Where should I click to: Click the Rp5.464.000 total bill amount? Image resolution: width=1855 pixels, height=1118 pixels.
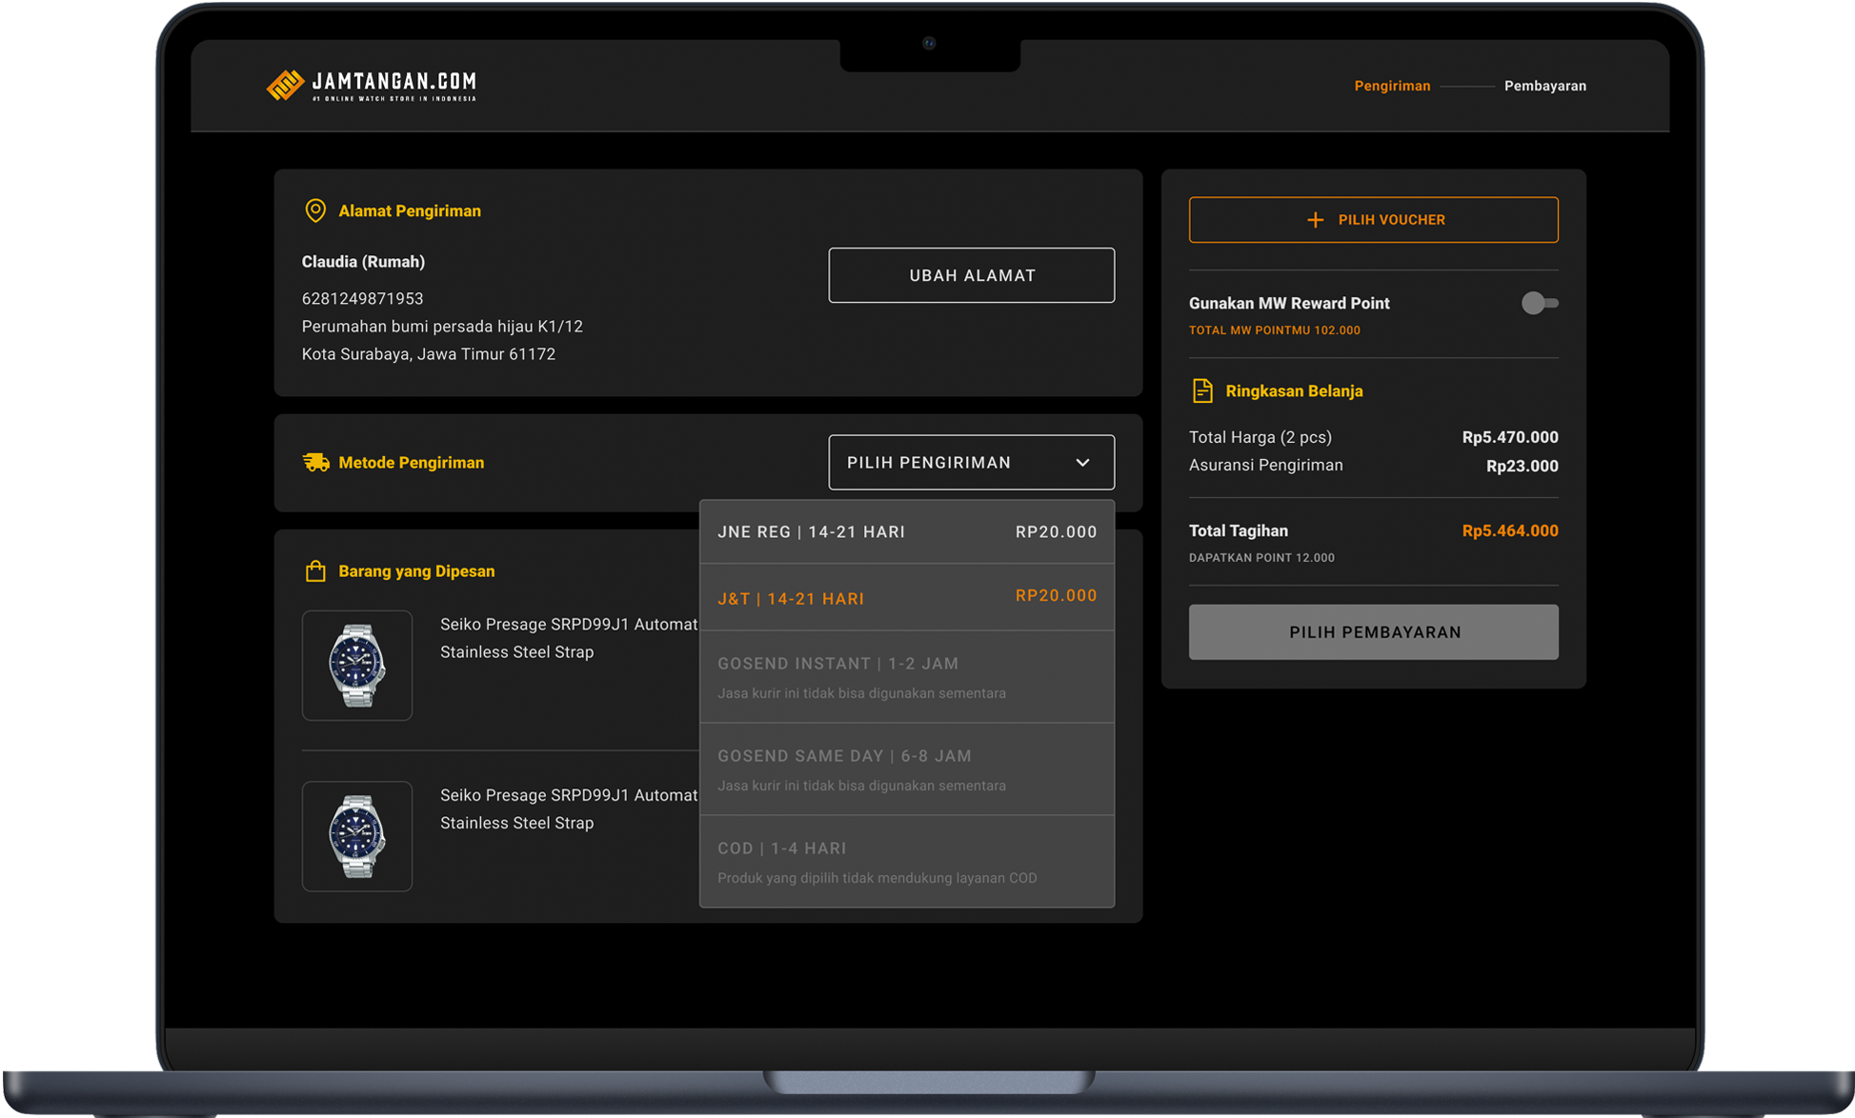click(1510, 531)
